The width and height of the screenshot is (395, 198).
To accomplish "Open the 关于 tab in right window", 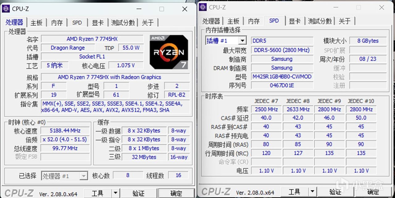I will click(344, 21).
